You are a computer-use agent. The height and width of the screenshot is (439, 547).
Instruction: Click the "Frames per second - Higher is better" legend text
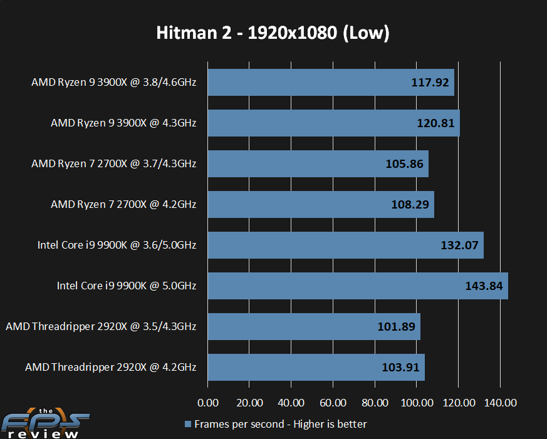coord(281,425)
